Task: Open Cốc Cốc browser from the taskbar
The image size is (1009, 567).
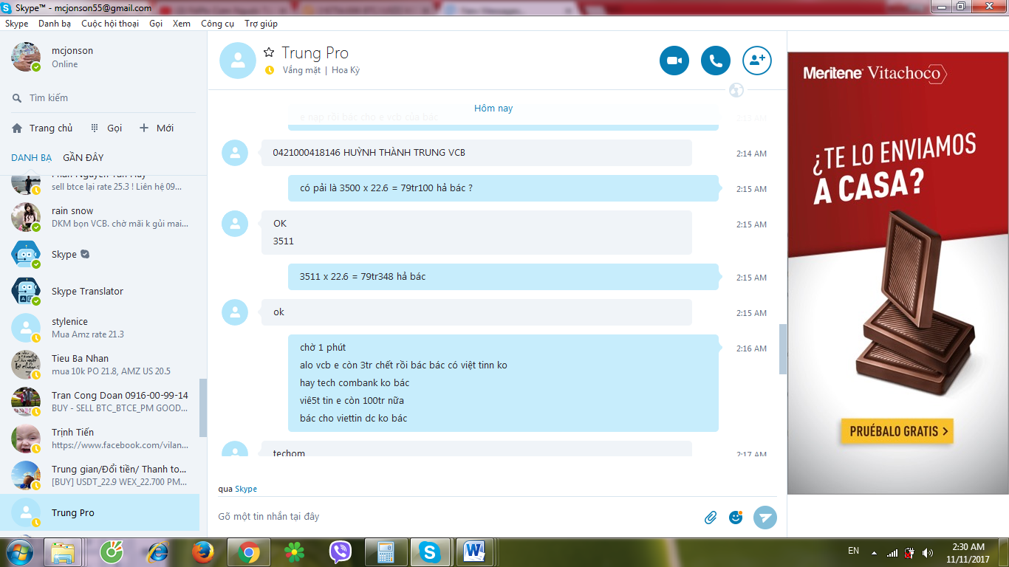Action: [112, 551]
